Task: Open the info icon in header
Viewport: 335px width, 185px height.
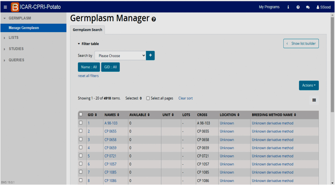Action: coord(288,7)
